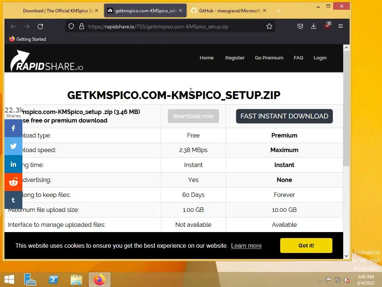This screenshot has width=382, height=287.
Task: Open the Register nav link
Action: click(235, 58)
